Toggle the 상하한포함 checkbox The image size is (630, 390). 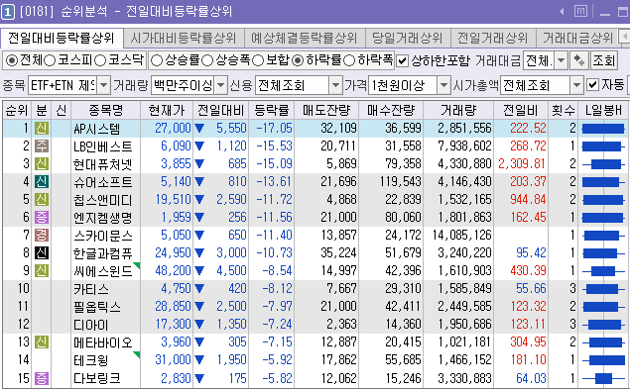tap(402, 61)
